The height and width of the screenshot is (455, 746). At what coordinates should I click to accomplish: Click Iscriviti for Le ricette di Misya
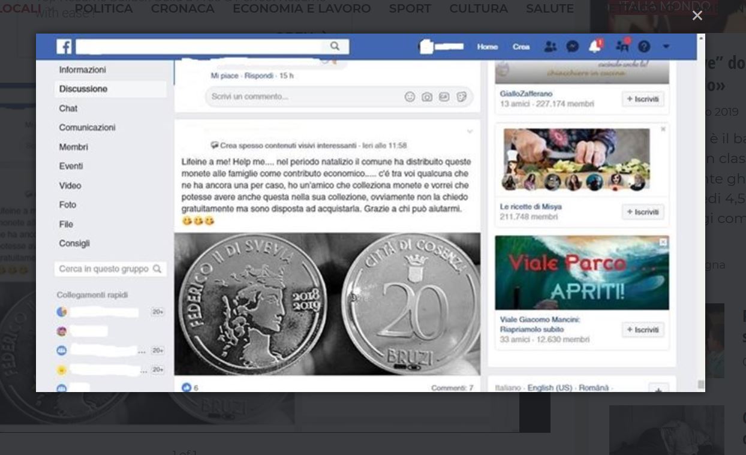click(643, 212)
